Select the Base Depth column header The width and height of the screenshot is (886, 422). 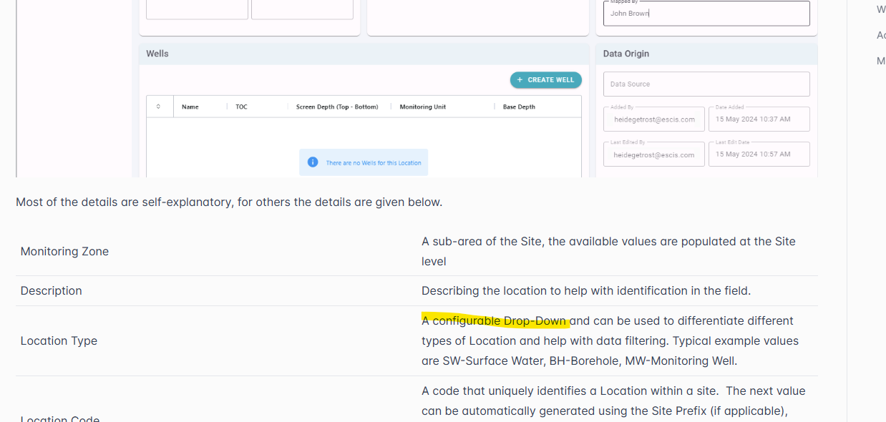(519, 107)
